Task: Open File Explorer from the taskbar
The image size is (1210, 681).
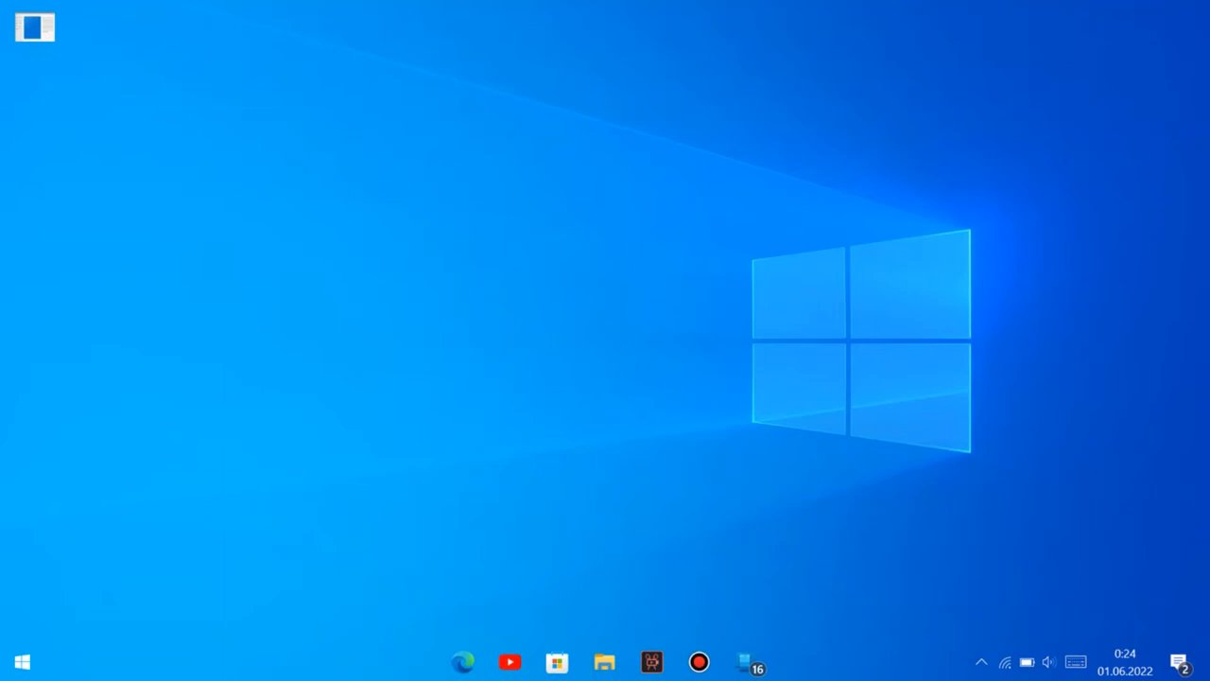Action: (604, 662)
